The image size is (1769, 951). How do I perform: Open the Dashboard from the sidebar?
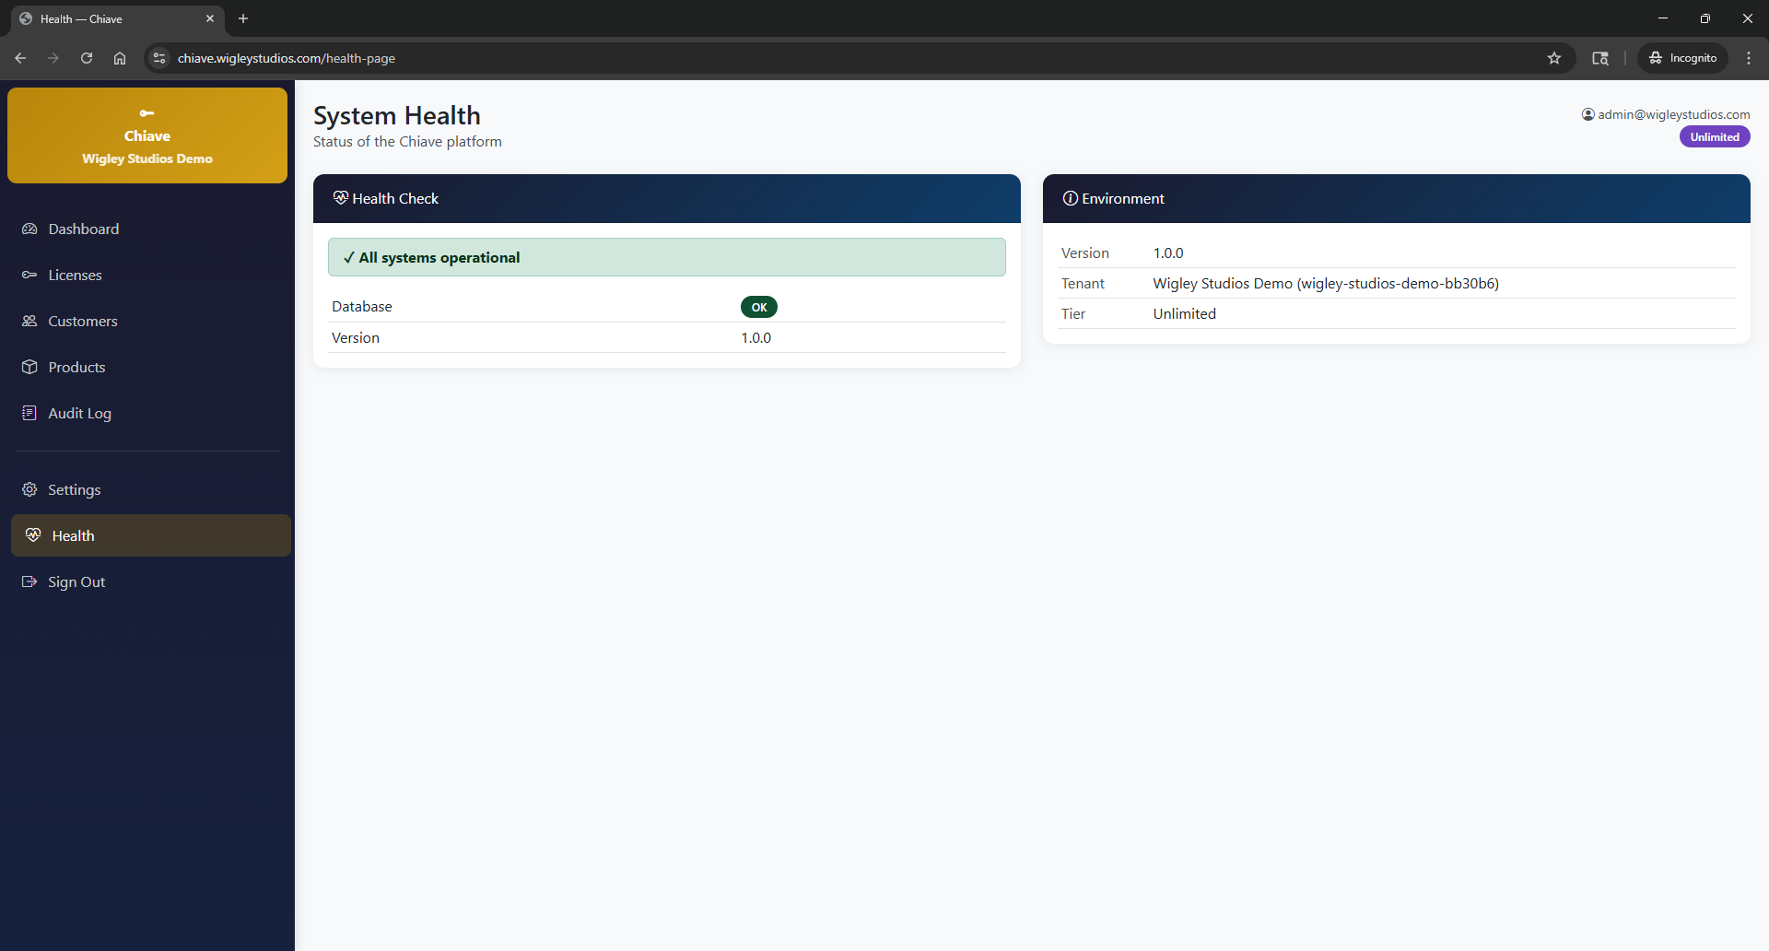click(x=83, y=229)
